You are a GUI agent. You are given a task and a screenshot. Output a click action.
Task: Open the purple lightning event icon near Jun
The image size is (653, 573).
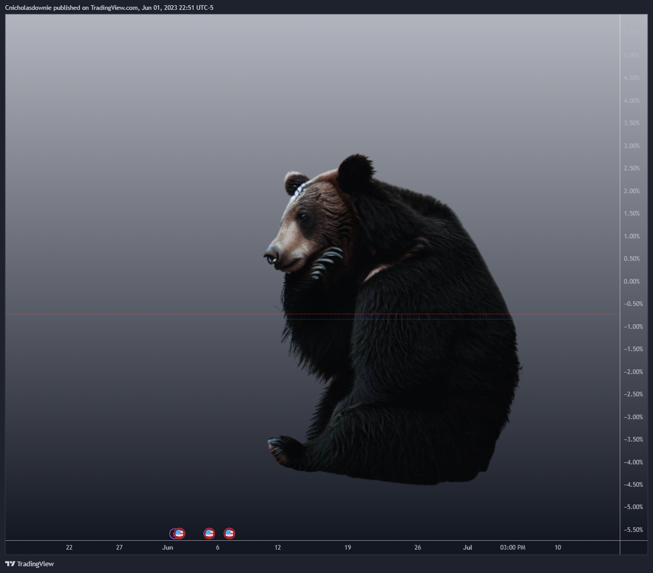pyautogui.click(x=172, y=534)
